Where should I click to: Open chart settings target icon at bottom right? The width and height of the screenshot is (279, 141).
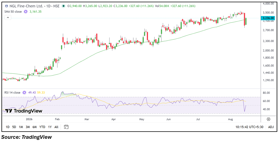(268, 119)
